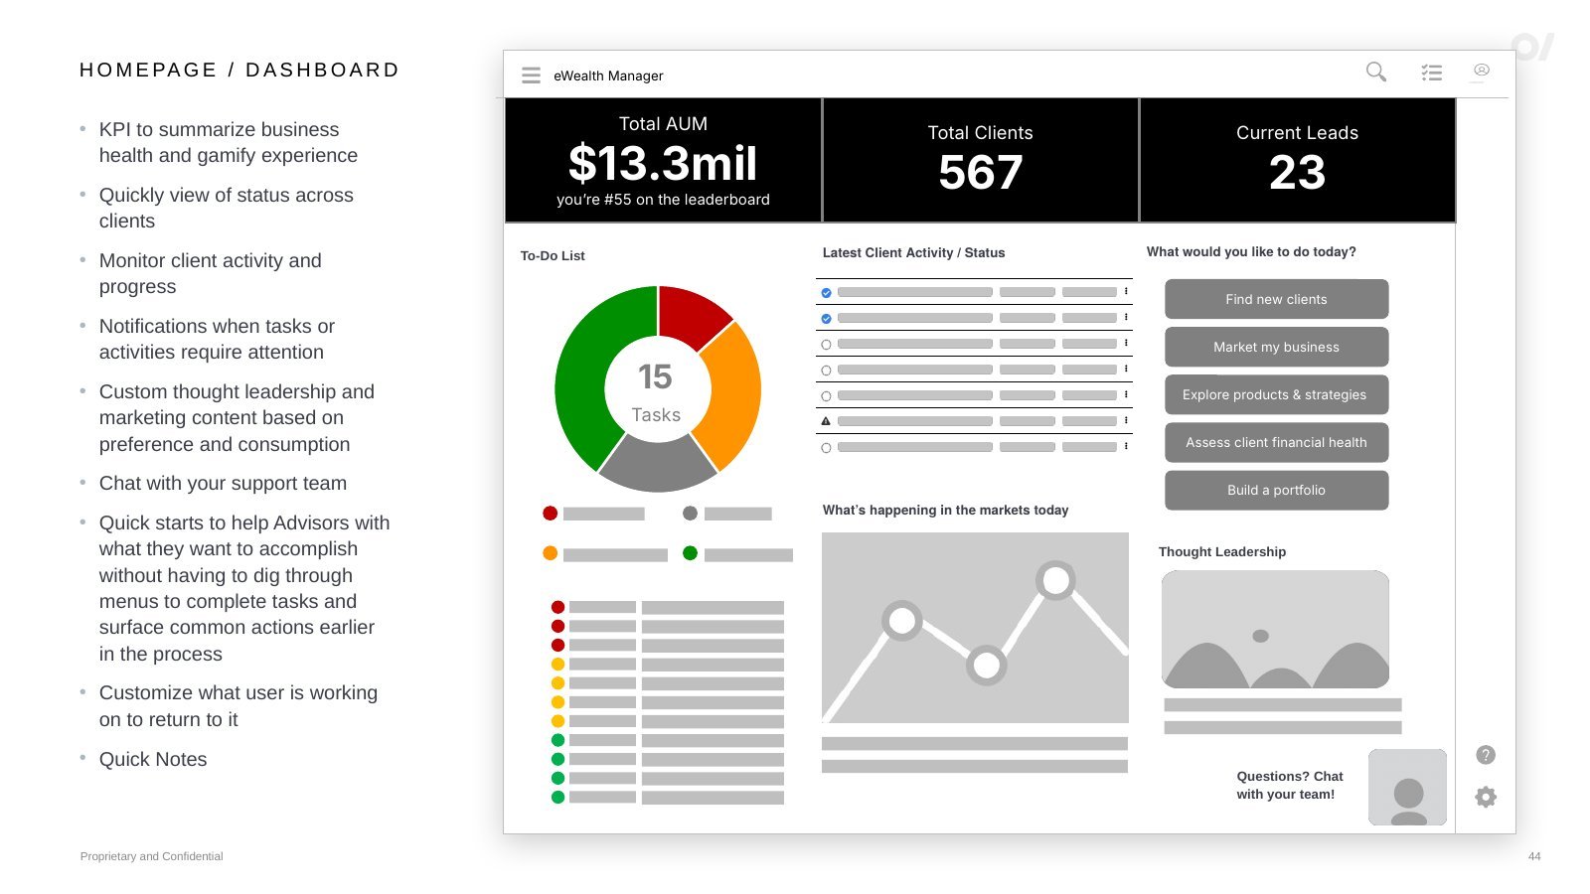Click the warning triangle in client activity list

[x=826, y=421]
